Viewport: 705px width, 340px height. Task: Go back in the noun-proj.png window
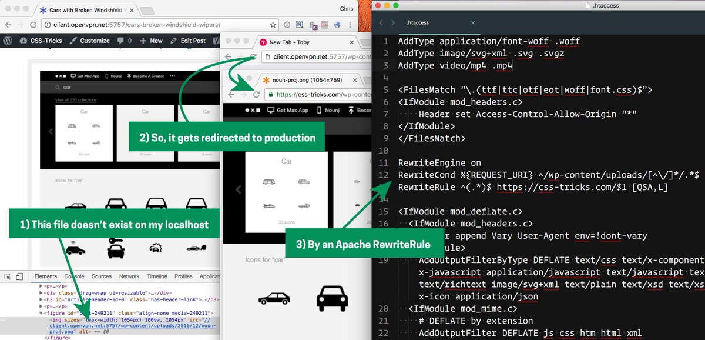click(x=230, y=94)
